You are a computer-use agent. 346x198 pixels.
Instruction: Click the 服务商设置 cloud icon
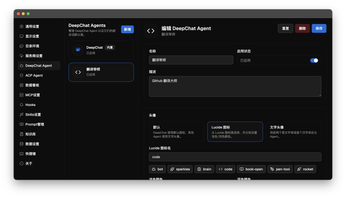pyautogui.click(x=21, y=56)
